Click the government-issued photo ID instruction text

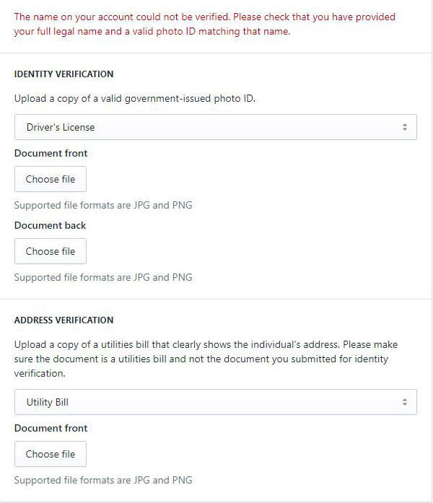(x=135, y=99)
